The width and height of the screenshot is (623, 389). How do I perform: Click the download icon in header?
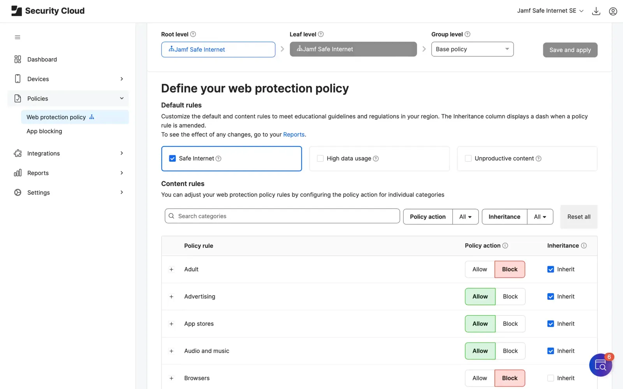coord(596,11)
